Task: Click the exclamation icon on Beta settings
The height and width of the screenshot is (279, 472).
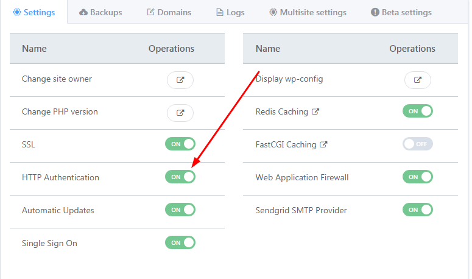Action: click(x=375, y=12)
